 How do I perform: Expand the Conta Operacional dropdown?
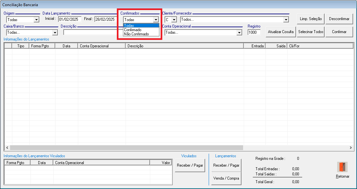click(x=240, y=33)
